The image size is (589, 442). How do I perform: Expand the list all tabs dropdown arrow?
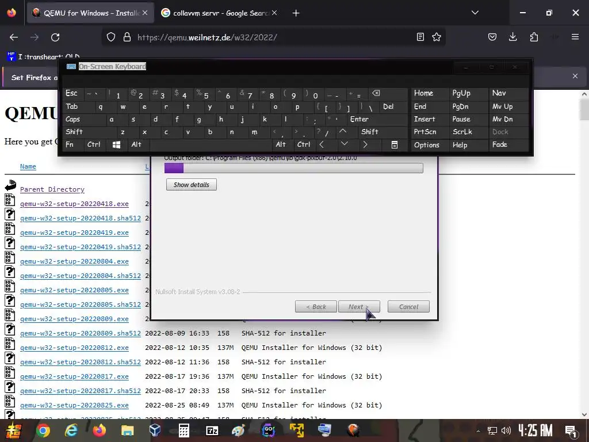pyautogui.click(x=475, y=13)
